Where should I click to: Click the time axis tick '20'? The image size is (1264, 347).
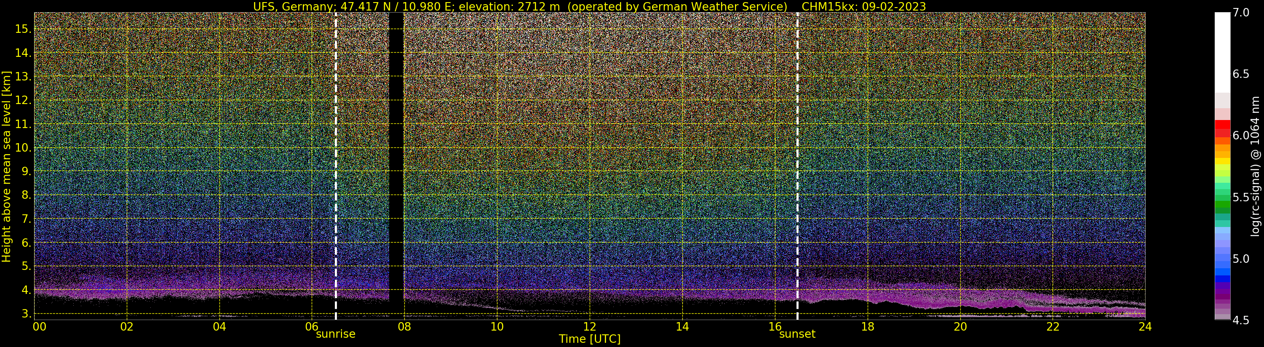point(960,326)
